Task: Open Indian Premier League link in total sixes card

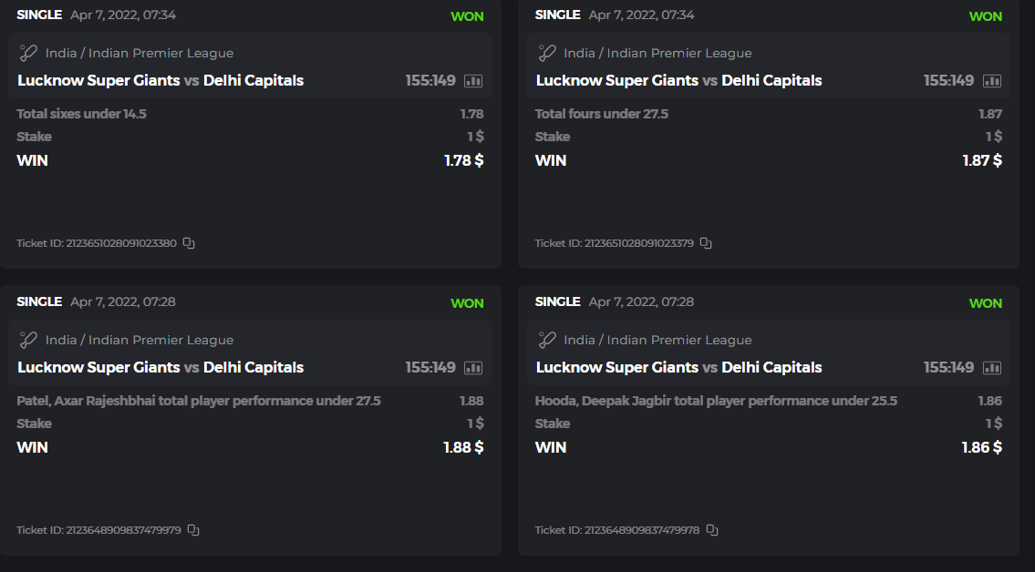Action: [160, 53]
